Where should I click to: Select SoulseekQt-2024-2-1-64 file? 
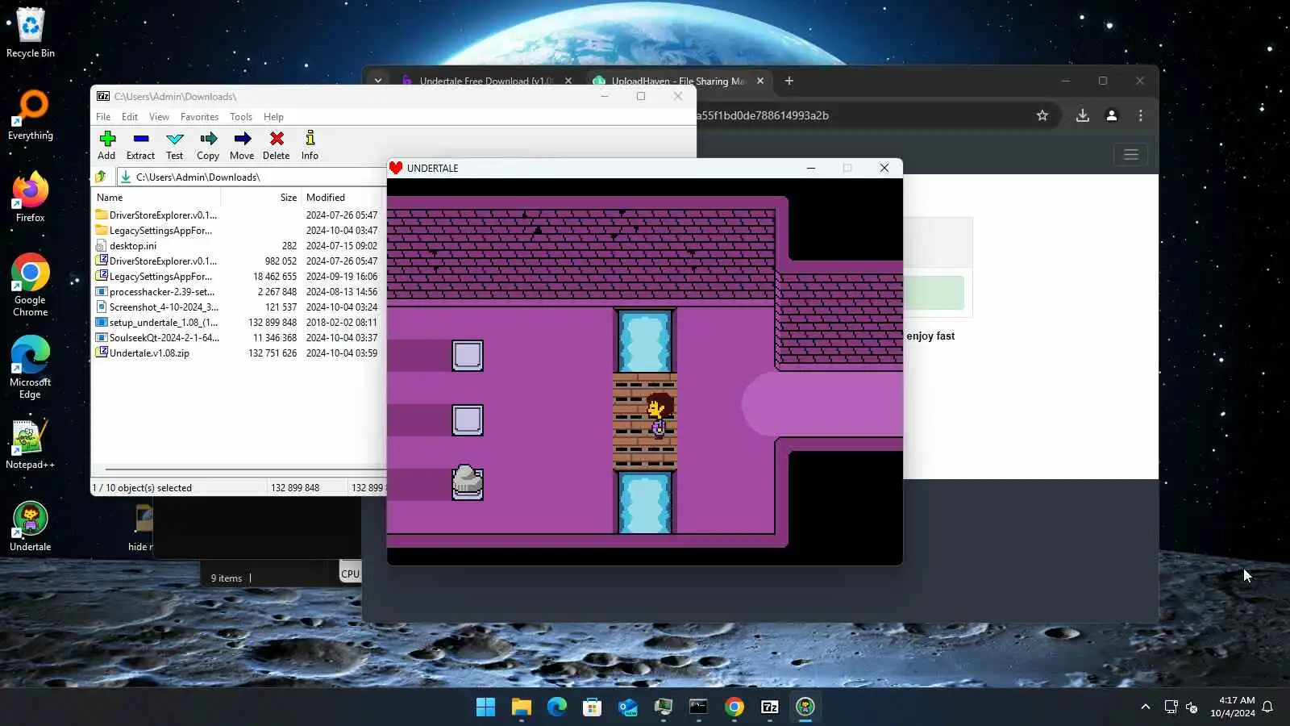238,338
